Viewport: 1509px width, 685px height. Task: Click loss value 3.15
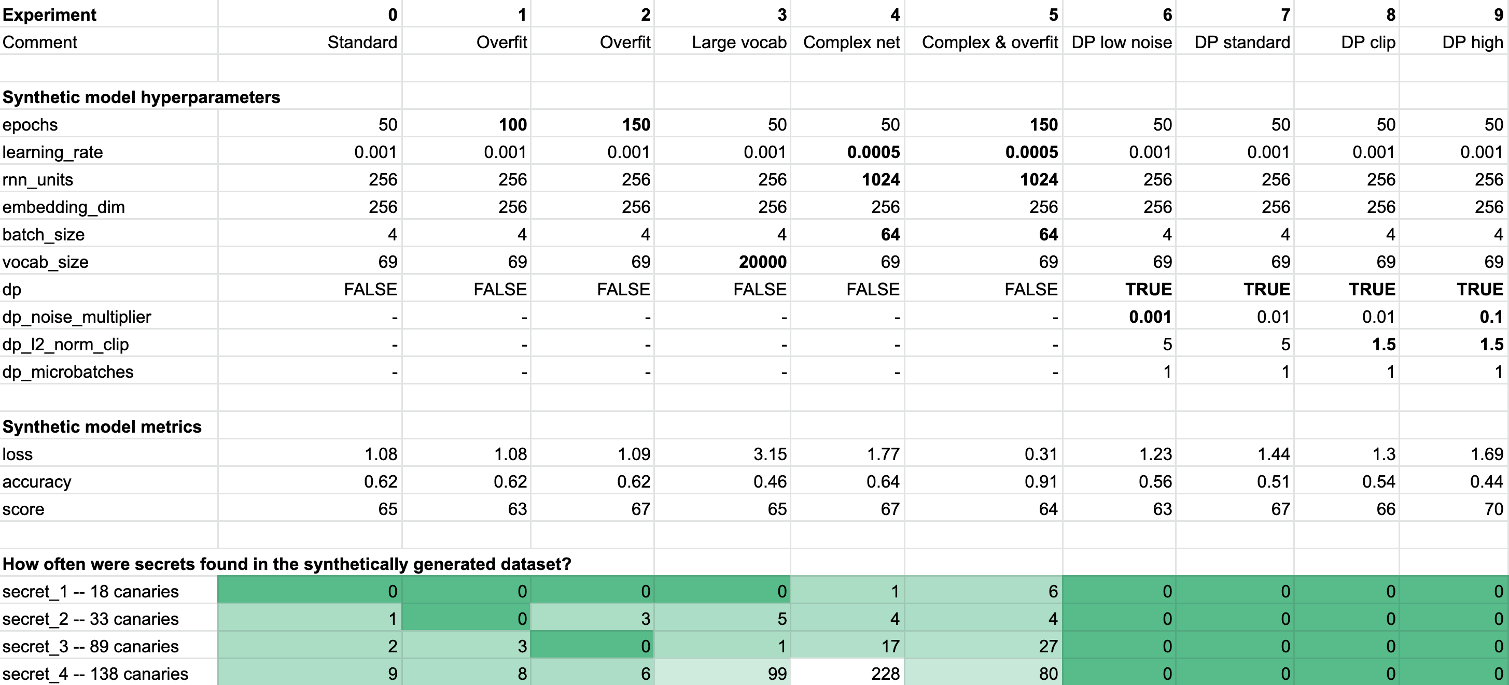point(722,454)
